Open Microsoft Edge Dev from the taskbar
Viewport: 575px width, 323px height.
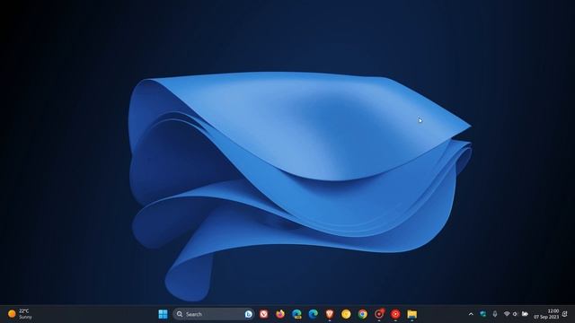(x=296, y=314)
